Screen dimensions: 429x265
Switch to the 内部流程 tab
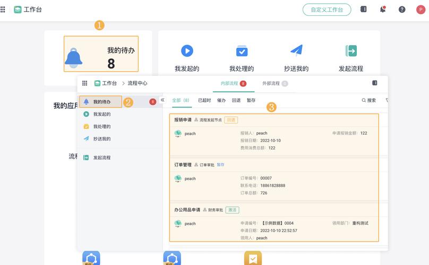(x=234, y=84)
